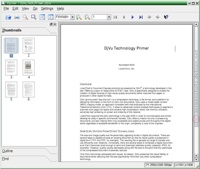Click the 'OVERVIEW' heading in the page
Viewport: 200px width, 169px height.
pyautogui.click(x=86, y=84)
